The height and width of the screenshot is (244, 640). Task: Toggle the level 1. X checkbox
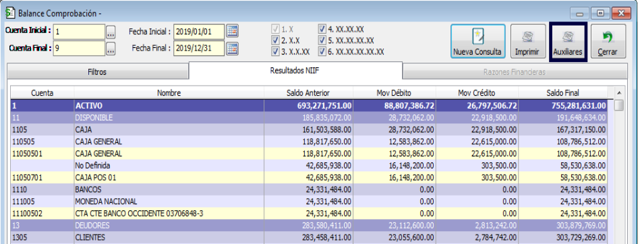pyautogui.click(x=275, y=30)
